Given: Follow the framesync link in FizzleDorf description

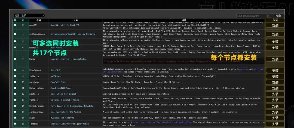Looking at the screenshot, I should (242, 69).
